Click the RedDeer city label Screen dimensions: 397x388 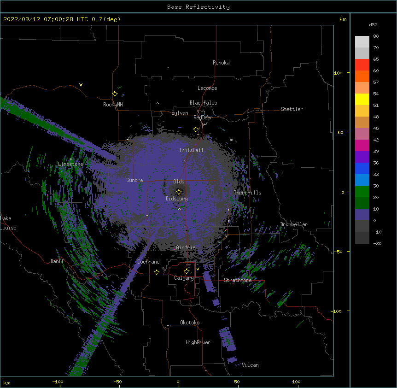tap(203, 118)
